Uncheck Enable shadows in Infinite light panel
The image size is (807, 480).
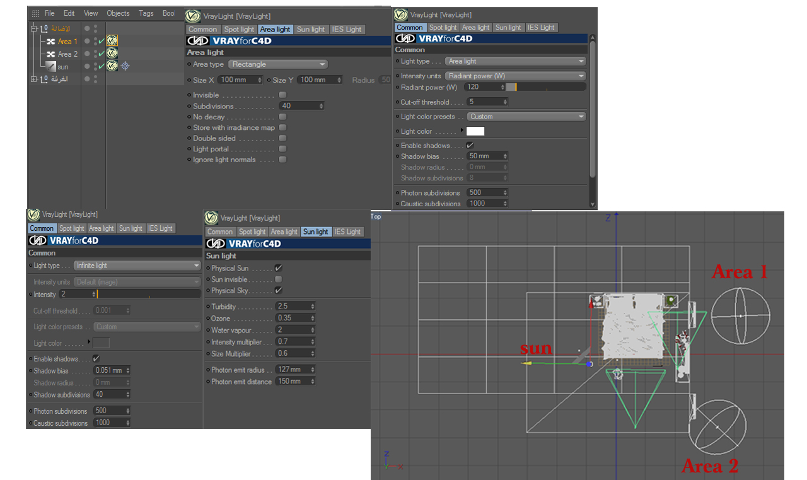(x=96, y=359)
